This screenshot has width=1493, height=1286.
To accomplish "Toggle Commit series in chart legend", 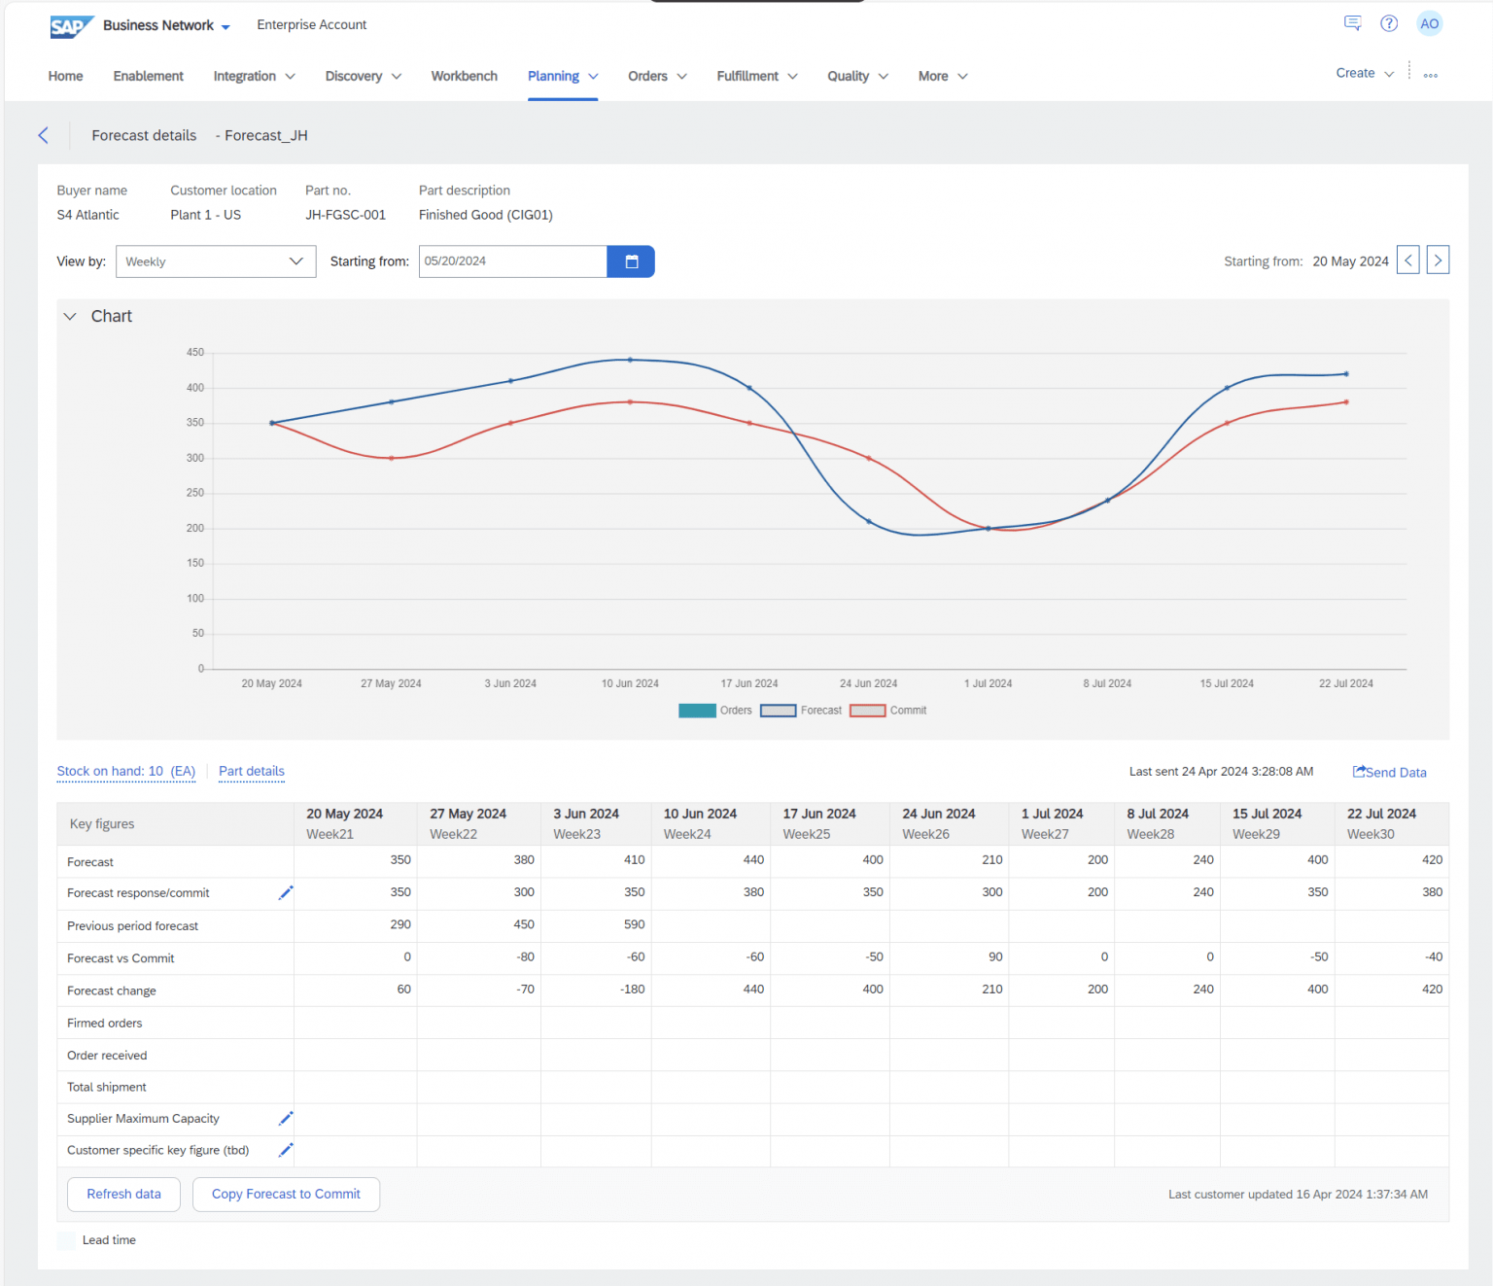I will click(x=888, y=711).
